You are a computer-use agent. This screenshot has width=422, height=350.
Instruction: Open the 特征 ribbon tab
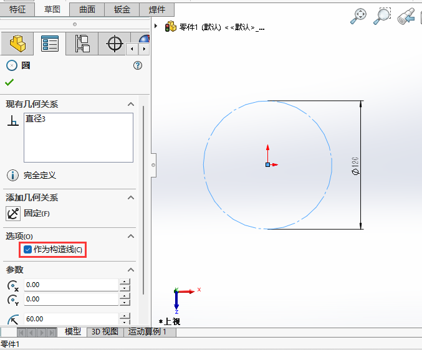pos(17,9)
